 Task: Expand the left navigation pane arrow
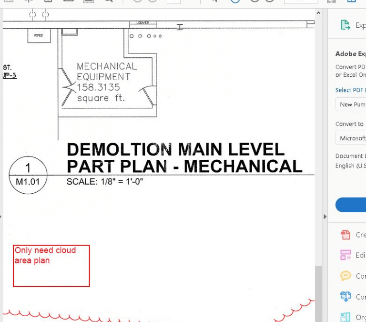click(x=1, y=217)
